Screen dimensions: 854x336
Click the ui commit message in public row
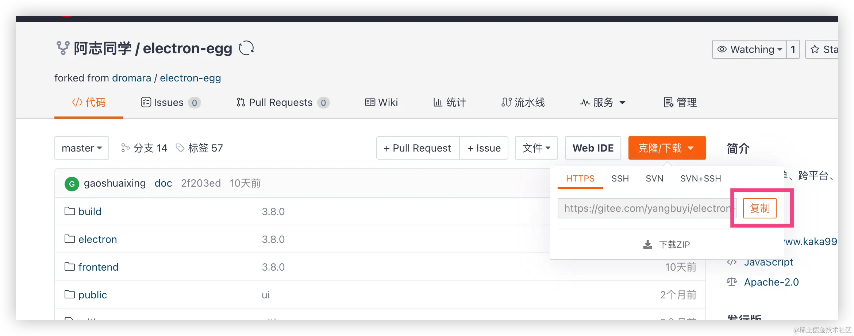[266, 295]
